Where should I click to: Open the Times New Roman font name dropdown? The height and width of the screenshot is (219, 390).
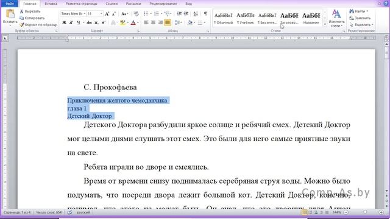pos(85,13)
